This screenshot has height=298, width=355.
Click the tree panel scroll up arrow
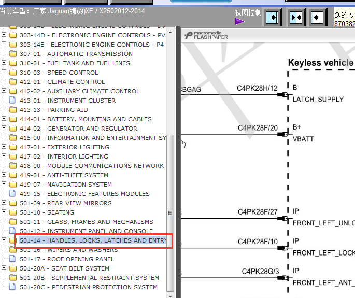[171, 32]
